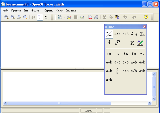Viewport: 160px width, 113px height.
Task: Open the Формат menu
Action: click(x=36, y=10)
